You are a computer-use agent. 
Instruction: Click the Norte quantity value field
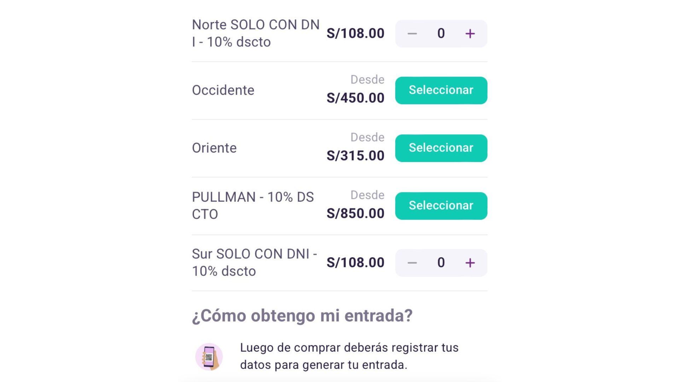pos(441,34)
